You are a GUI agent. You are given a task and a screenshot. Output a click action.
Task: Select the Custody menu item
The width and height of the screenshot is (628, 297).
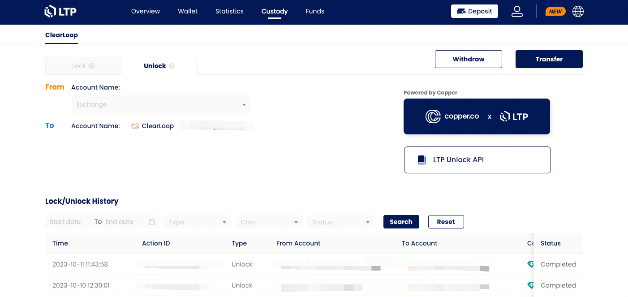275,11
